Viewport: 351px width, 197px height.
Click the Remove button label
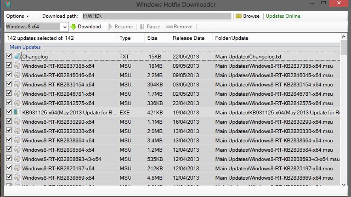(x=183, y=27)
